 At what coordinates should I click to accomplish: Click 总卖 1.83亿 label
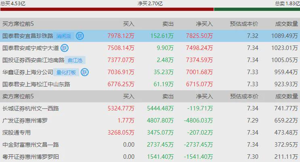(x=287, y=4)
